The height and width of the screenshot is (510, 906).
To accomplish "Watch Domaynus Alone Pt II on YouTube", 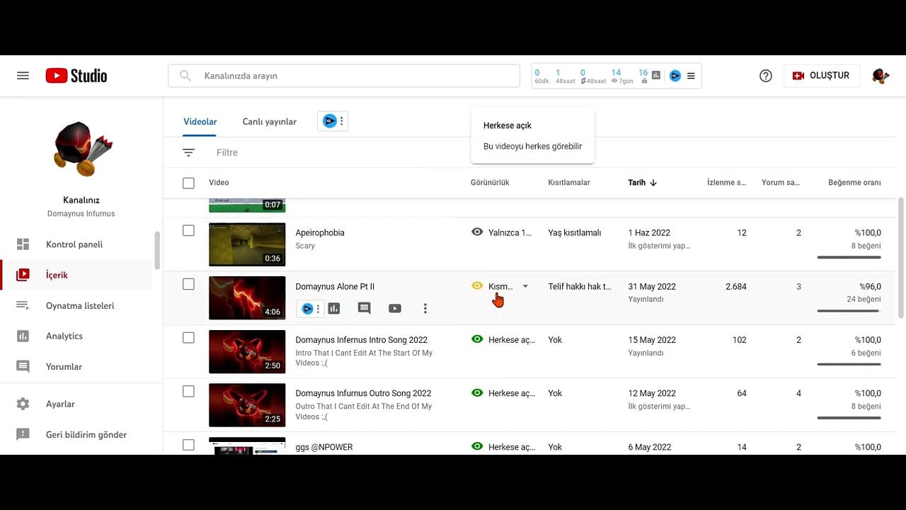I will point(395,308).
